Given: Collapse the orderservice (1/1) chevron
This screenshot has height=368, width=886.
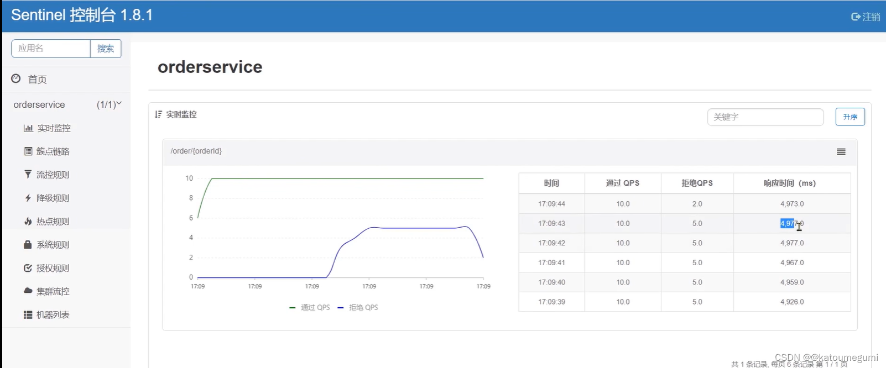Looking at the screenshot, I should 119,103.
